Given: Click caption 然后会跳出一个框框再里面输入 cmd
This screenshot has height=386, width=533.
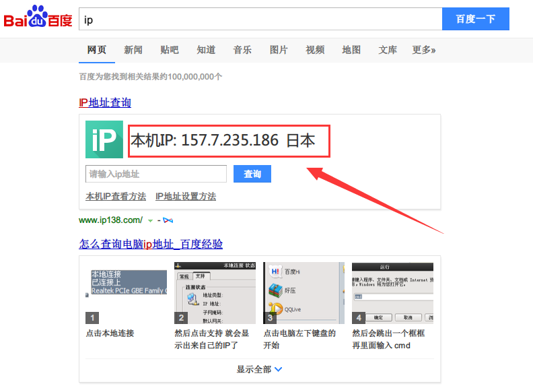Looking at the screenshot, I should (x=388, y=340).
